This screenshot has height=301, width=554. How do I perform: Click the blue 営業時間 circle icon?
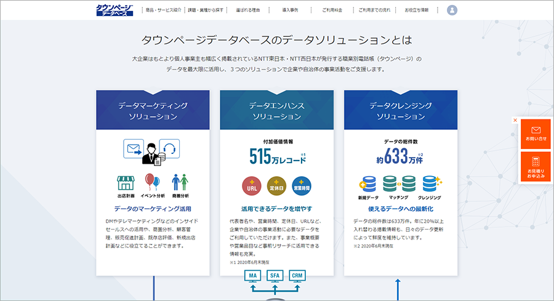[302, 186]
